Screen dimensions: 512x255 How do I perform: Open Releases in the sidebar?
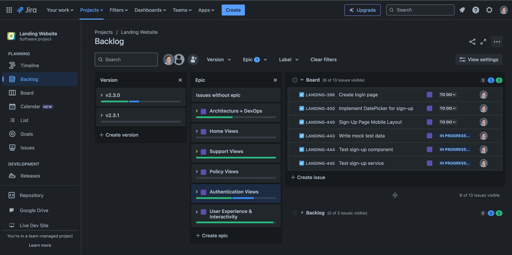[40, 176]
